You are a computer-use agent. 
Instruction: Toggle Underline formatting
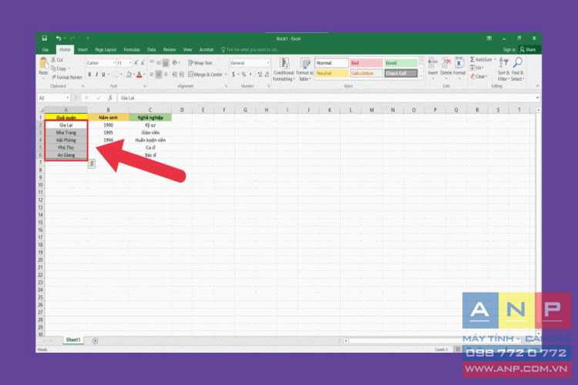point(103,75)
